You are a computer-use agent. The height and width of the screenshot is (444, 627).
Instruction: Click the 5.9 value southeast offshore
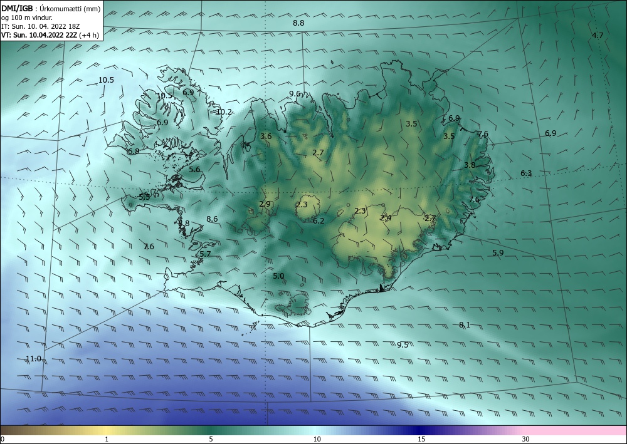(498, 253)
